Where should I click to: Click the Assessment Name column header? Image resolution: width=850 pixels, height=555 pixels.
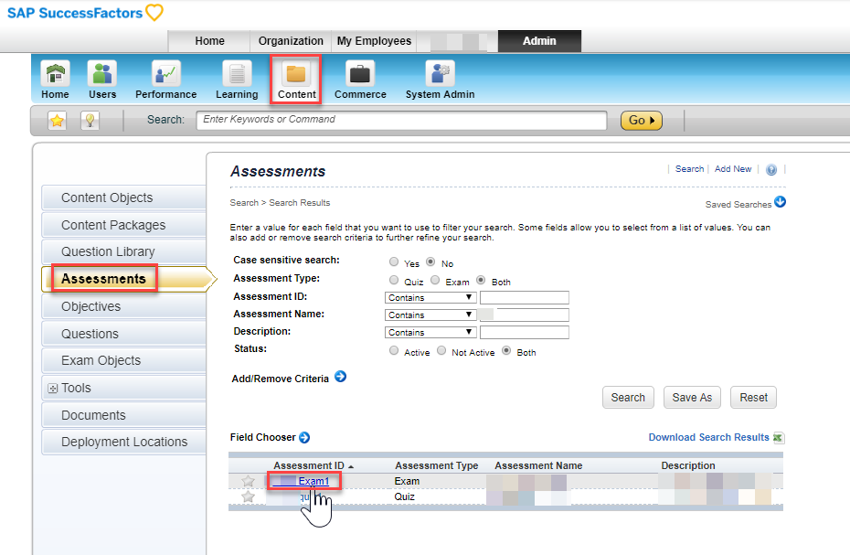coord(538,465)
